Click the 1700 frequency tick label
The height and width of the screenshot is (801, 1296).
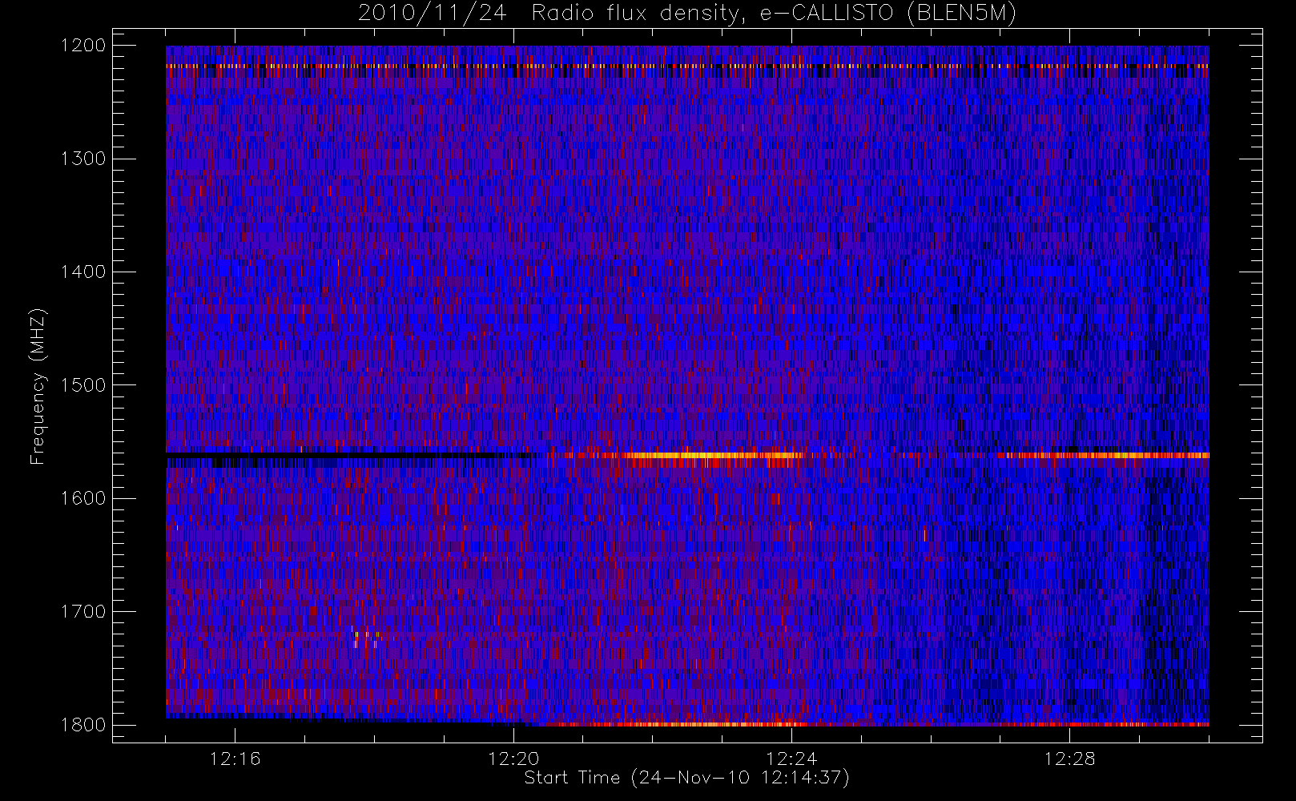click(x=83, y=612)
